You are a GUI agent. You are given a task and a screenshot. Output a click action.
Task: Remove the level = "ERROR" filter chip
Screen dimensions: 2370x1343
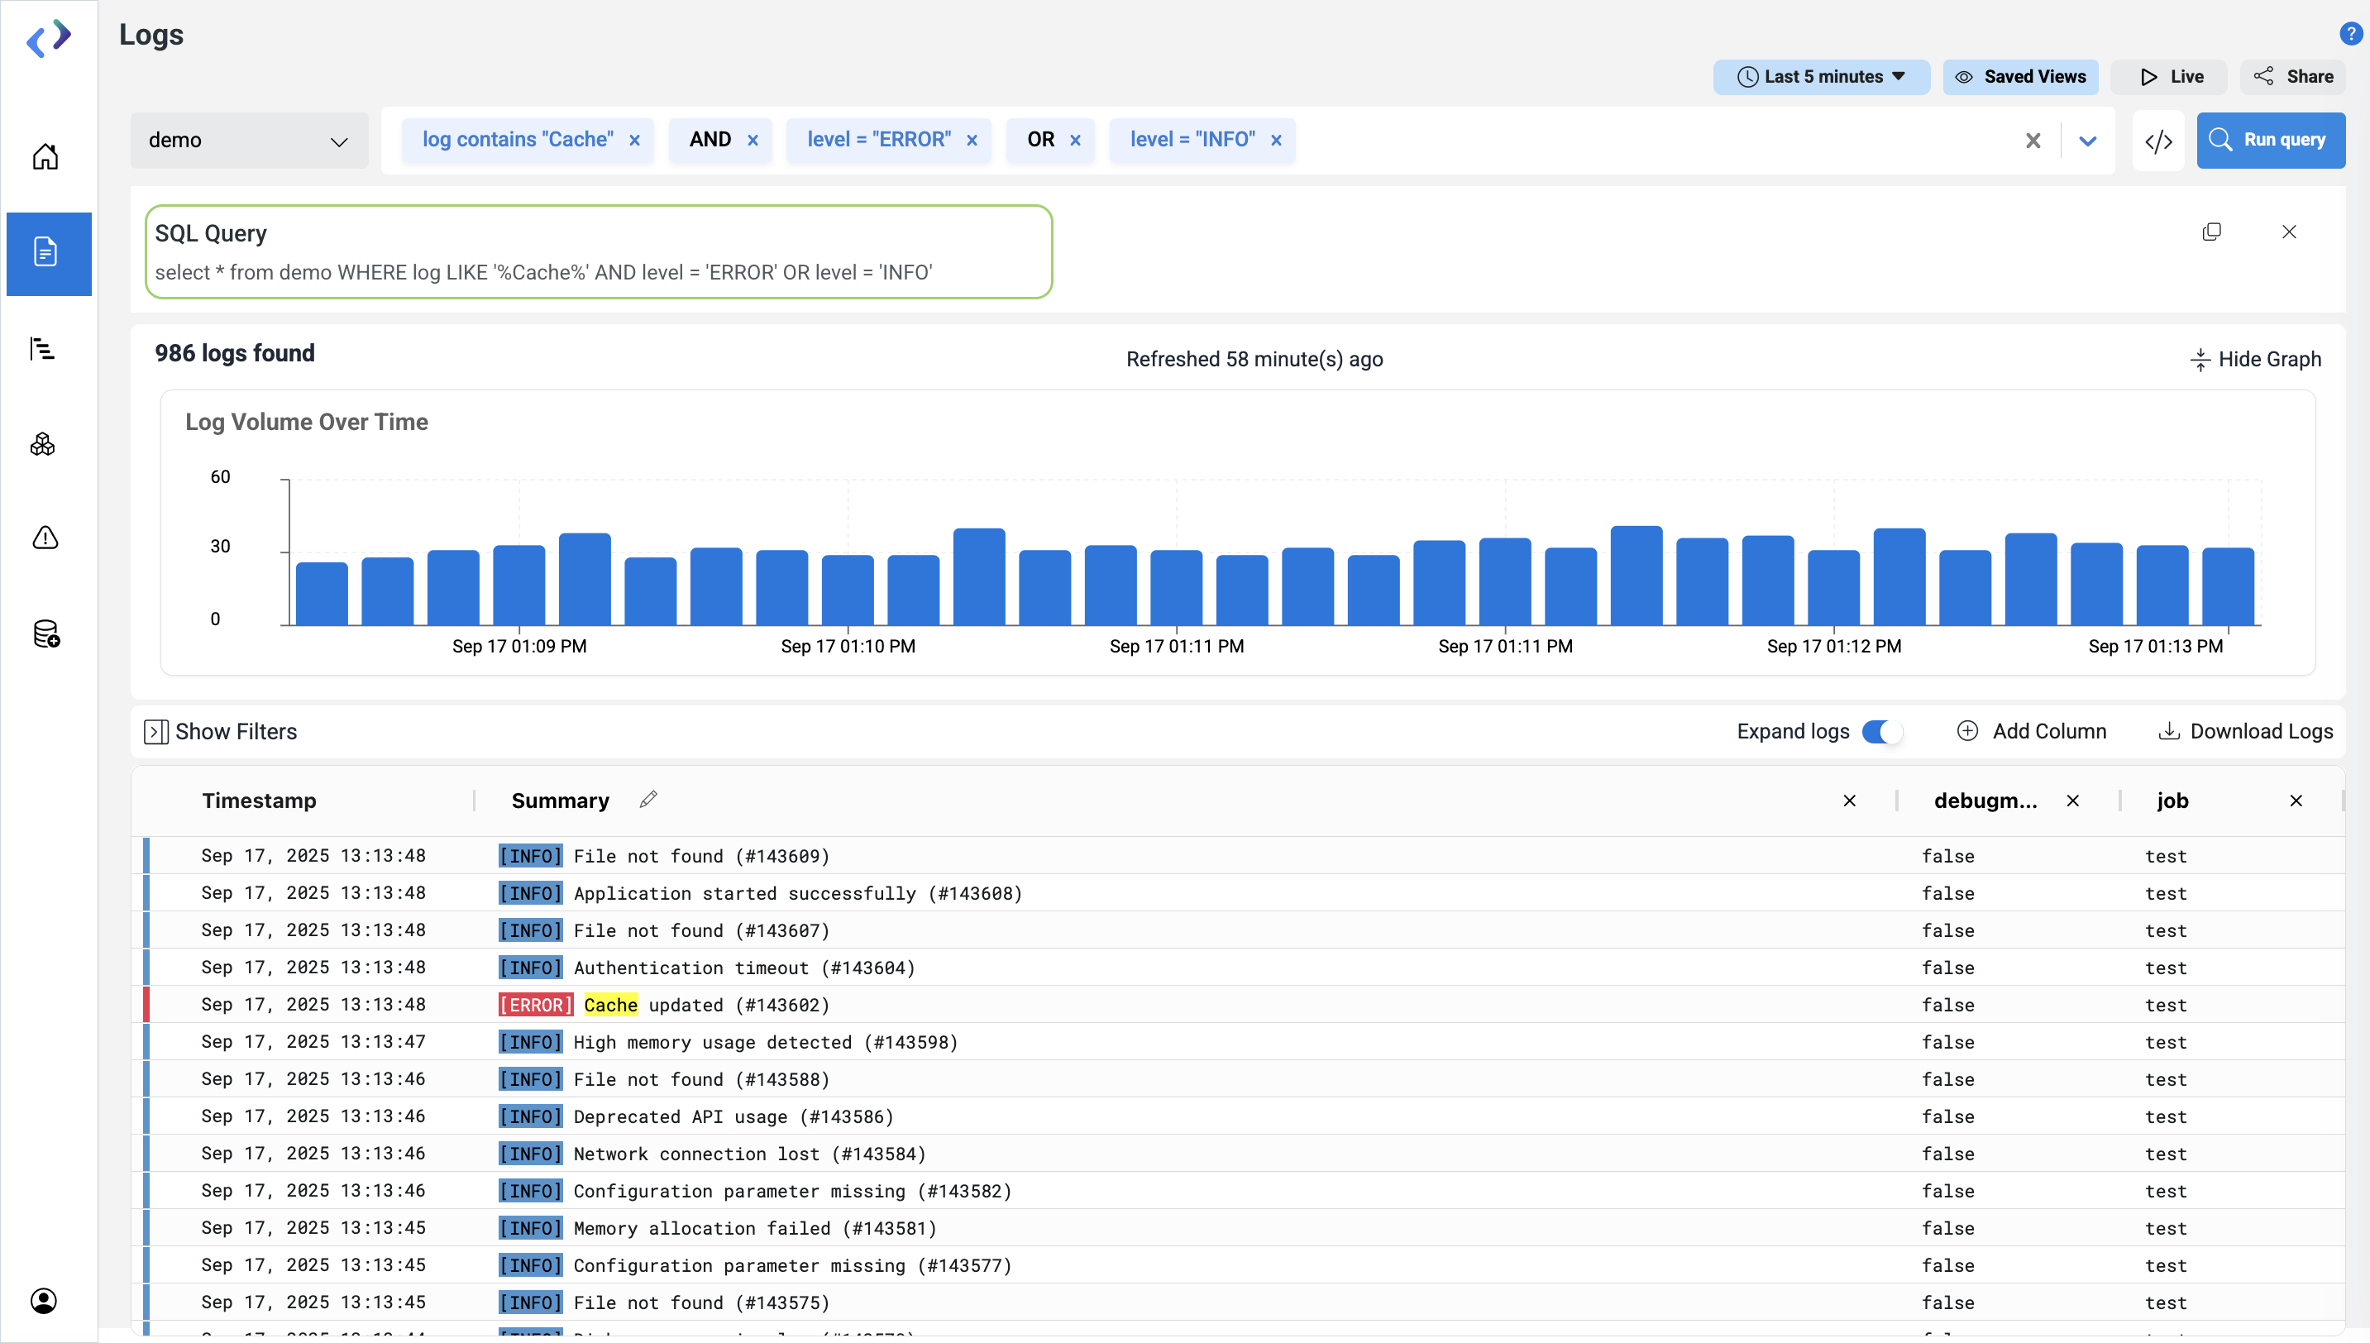click(x=971, y=141)
